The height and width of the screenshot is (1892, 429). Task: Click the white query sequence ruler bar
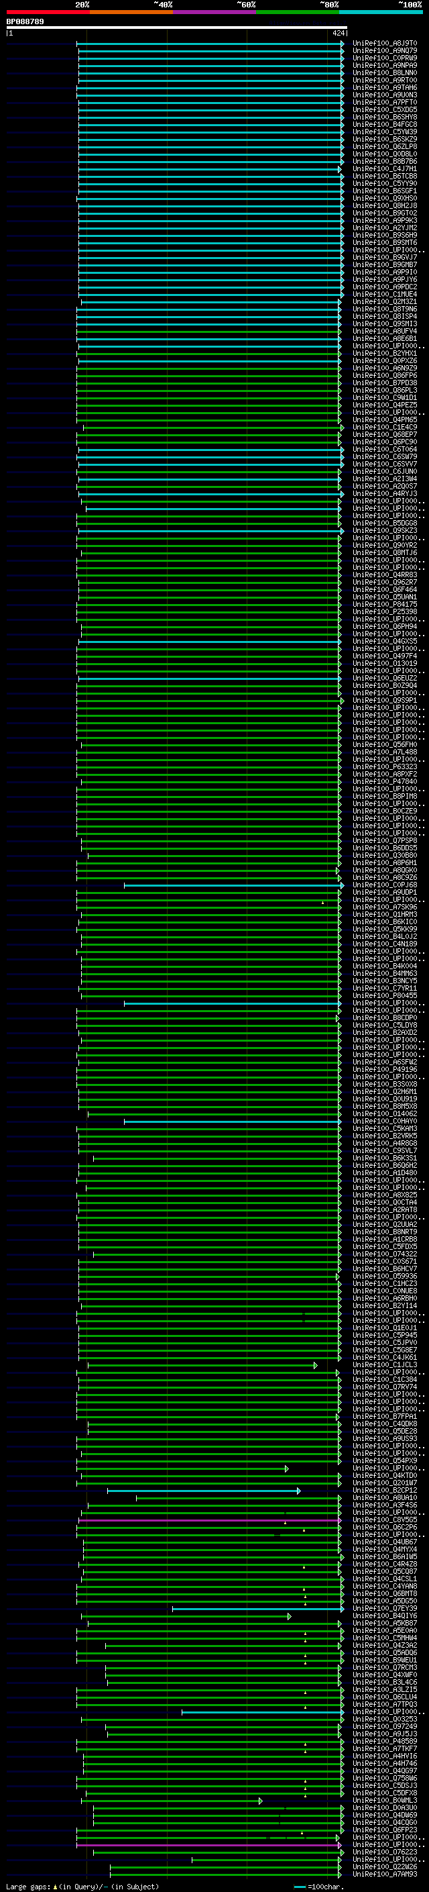click(176, 28)
